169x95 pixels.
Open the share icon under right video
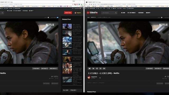point(97,68)
